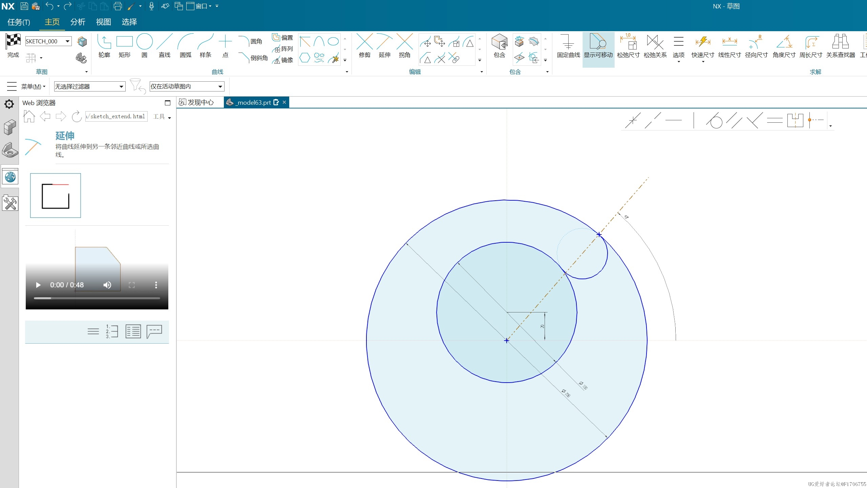Click the Offset (偏置) curve tool

283,38
